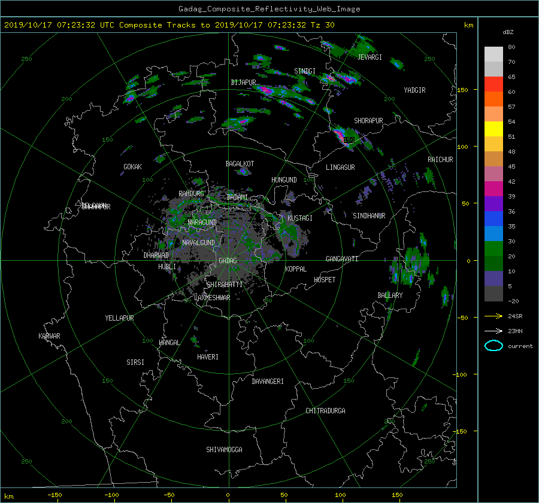Click the JEVARGI city label
Screen dimensions: 539x503
[370, 57]
